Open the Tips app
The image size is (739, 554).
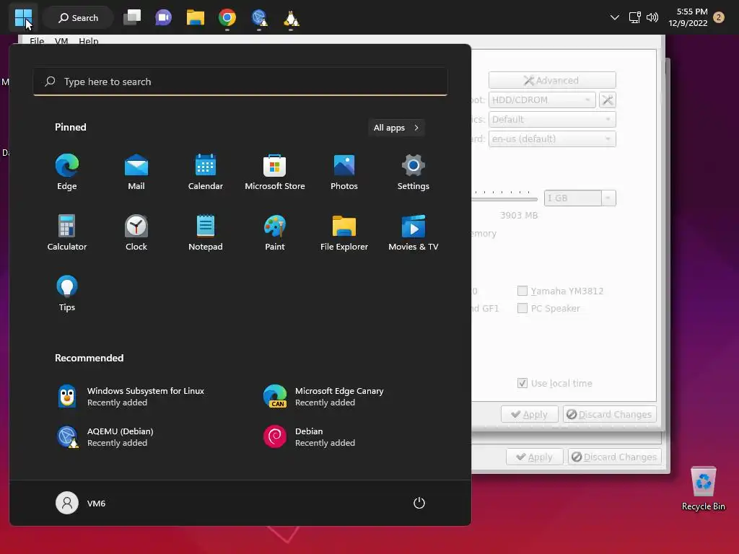pyautogui.click(x=67, y=293)
